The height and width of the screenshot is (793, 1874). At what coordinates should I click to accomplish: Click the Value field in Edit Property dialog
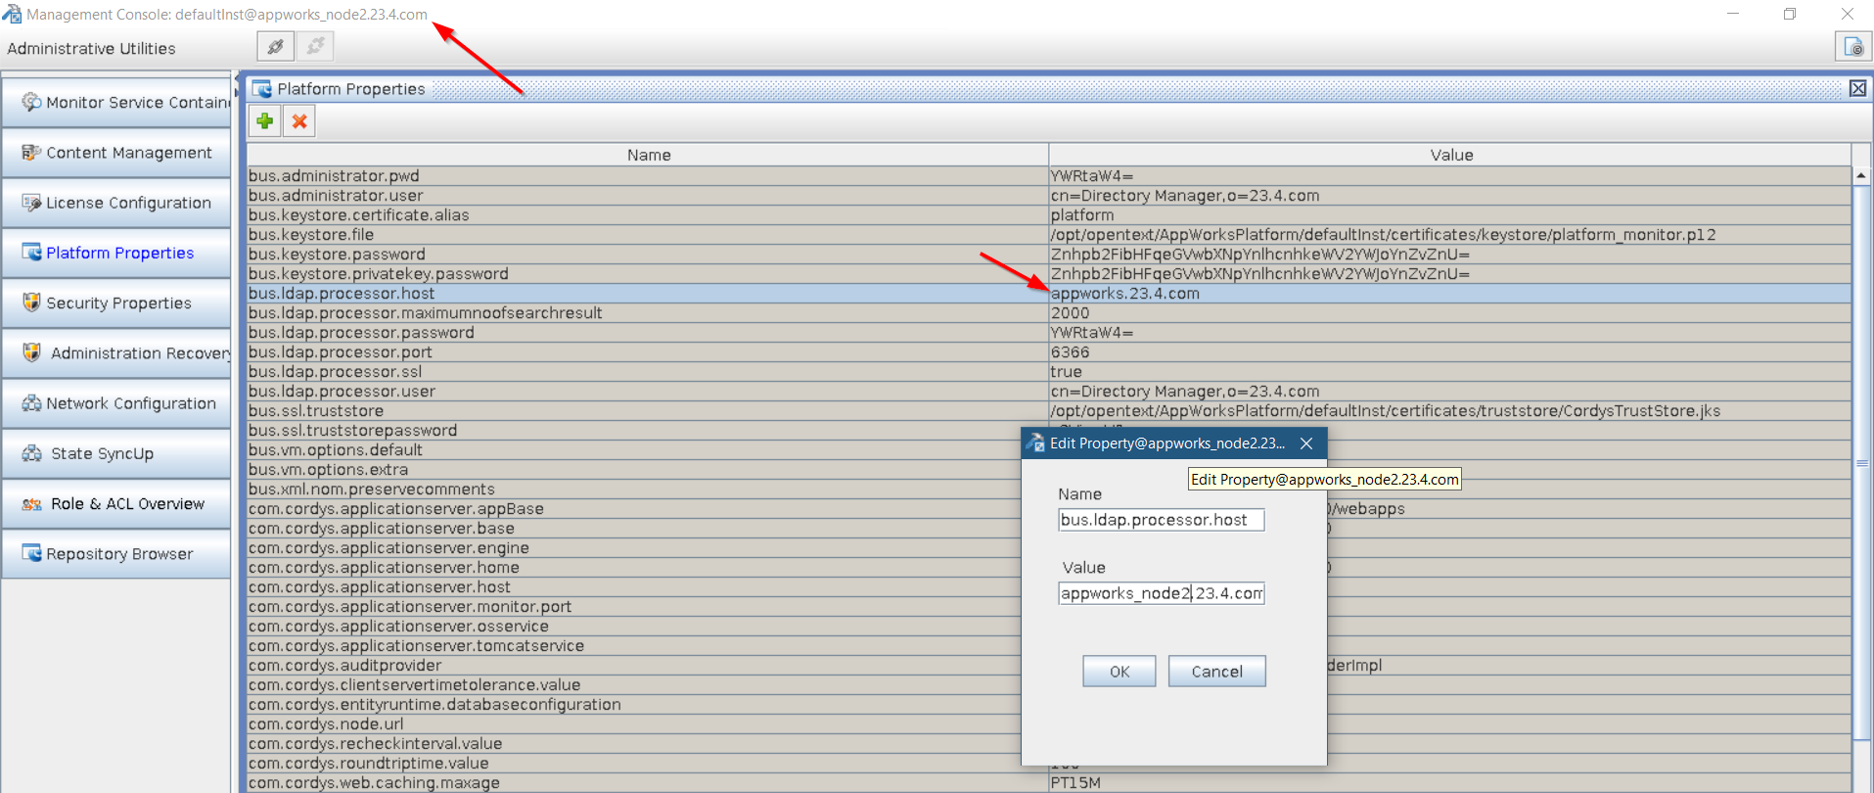click(1161, 593)
